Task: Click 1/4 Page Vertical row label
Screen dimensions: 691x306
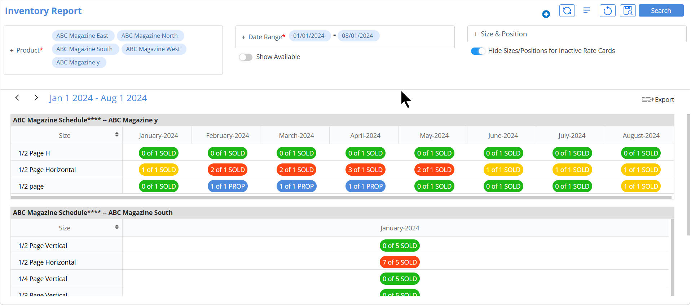Action: click(x=43, y=279)
